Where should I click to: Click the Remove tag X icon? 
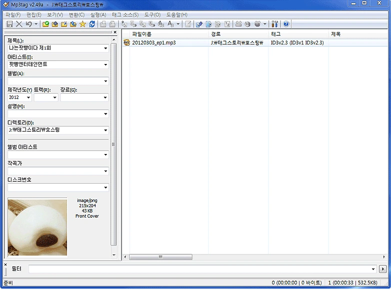click(19, 24)
